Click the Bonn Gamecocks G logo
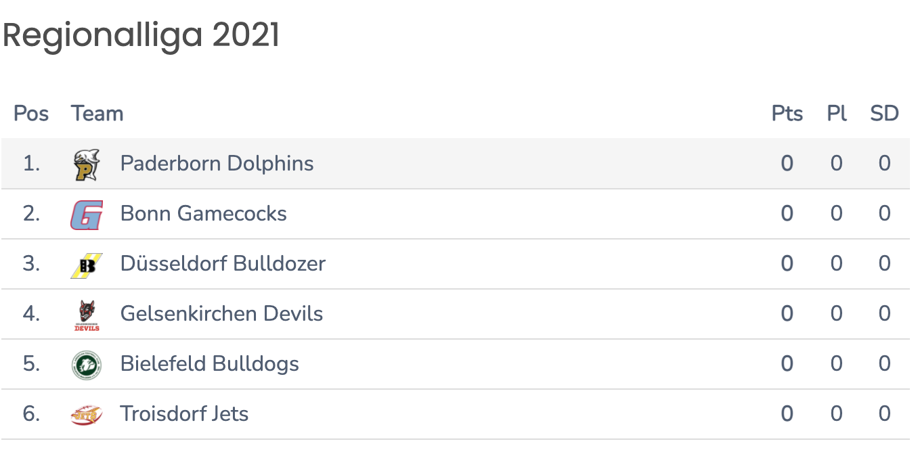918x452 pixels. (87, 214)
